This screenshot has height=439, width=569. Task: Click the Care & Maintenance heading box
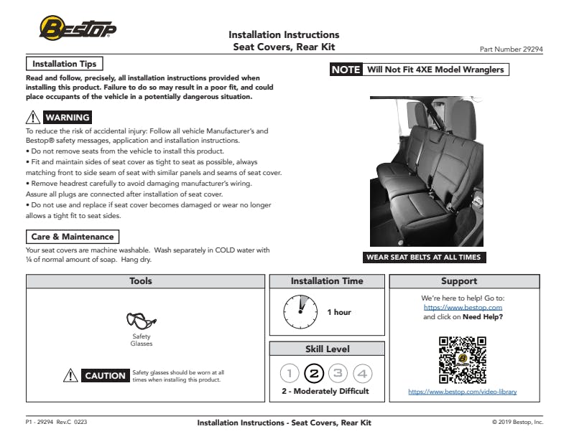[x=72, y=237]
